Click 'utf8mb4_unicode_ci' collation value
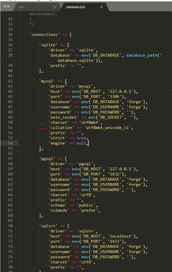Viewport: 172px width, 272px height. coord(107,128)
